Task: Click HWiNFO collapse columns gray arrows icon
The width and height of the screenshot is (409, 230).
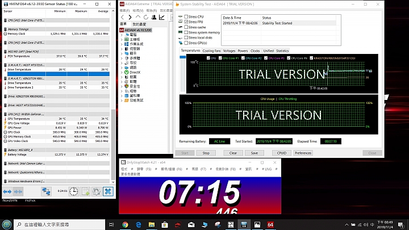Action: pyautogui.click(x=18, y=192)
